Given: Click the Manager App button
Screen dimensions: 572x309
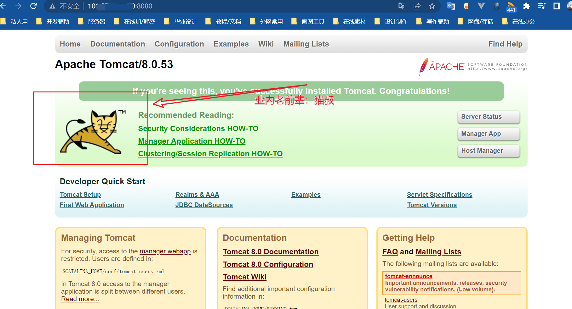Looking at the screenshot, I should coord(489,134).
